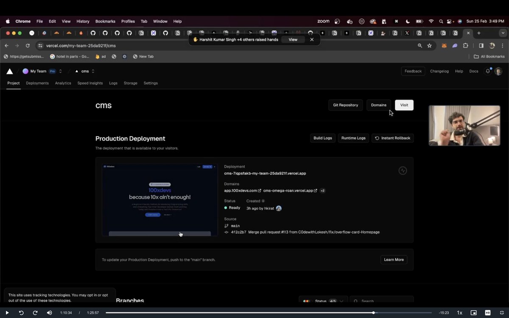
Task: Click the Git Repository button
Action: [346, 105]
